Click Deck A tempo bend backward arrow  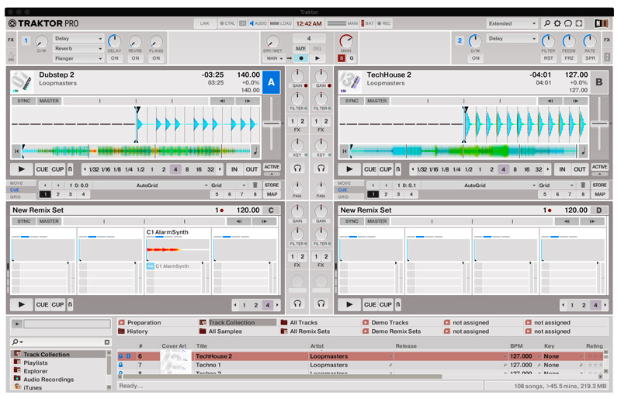point(222,101)
